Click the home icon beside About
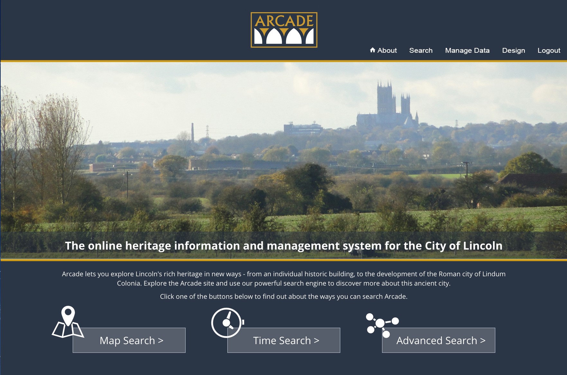567x375 pixels. pyautogui.click(x=372, y=50)
